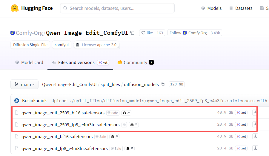Viewport: 269px width, 156px height.
Task: Download qwen_image_edit_bf16.safetensors
Action: click(x=255, y=136)
